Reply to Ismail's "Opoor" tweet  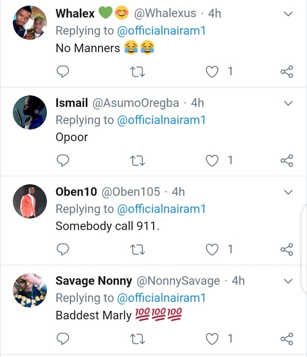(x=63, y=161)
